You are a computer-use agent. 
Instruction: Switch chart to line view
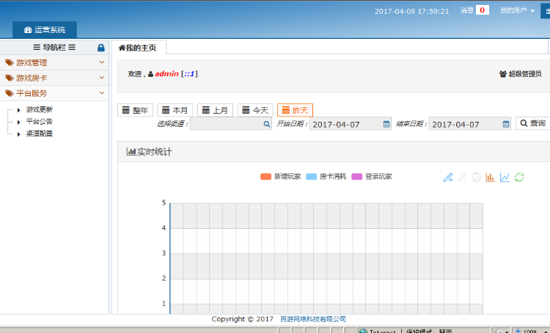[x=505, y=178]
